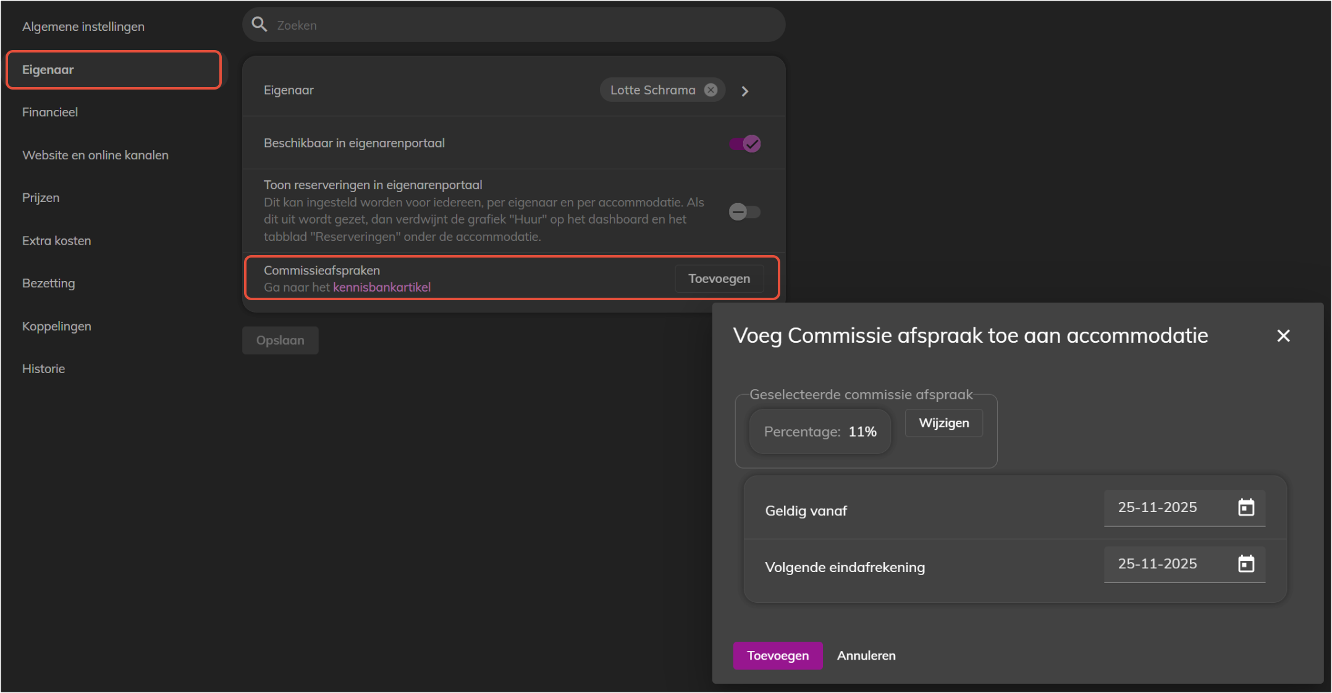
Task: Click the search magnifier icon
Action: 259,25
